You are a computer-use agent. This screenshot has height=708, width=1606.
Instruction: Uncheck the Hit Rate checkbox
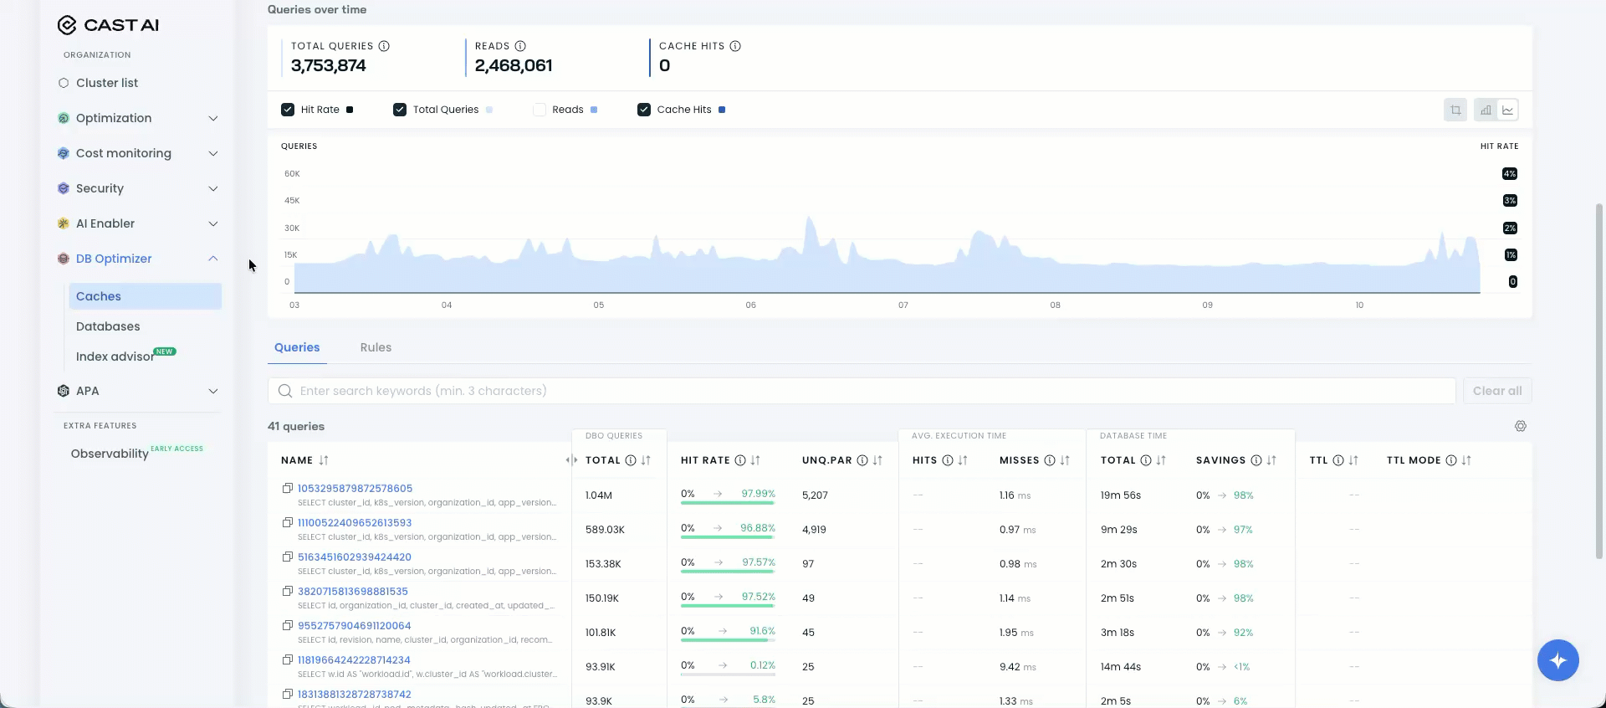point(288,110)
